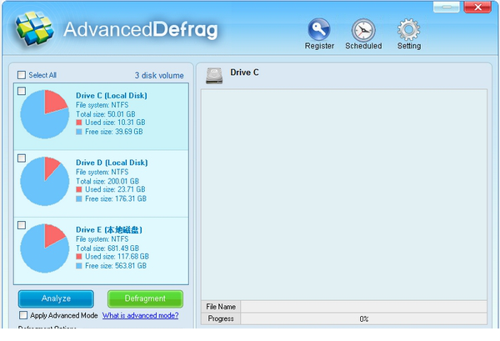Screen dimensions: 500x341
Task: Click 'Free size: 176.31 GB' text
Action: 116,198
